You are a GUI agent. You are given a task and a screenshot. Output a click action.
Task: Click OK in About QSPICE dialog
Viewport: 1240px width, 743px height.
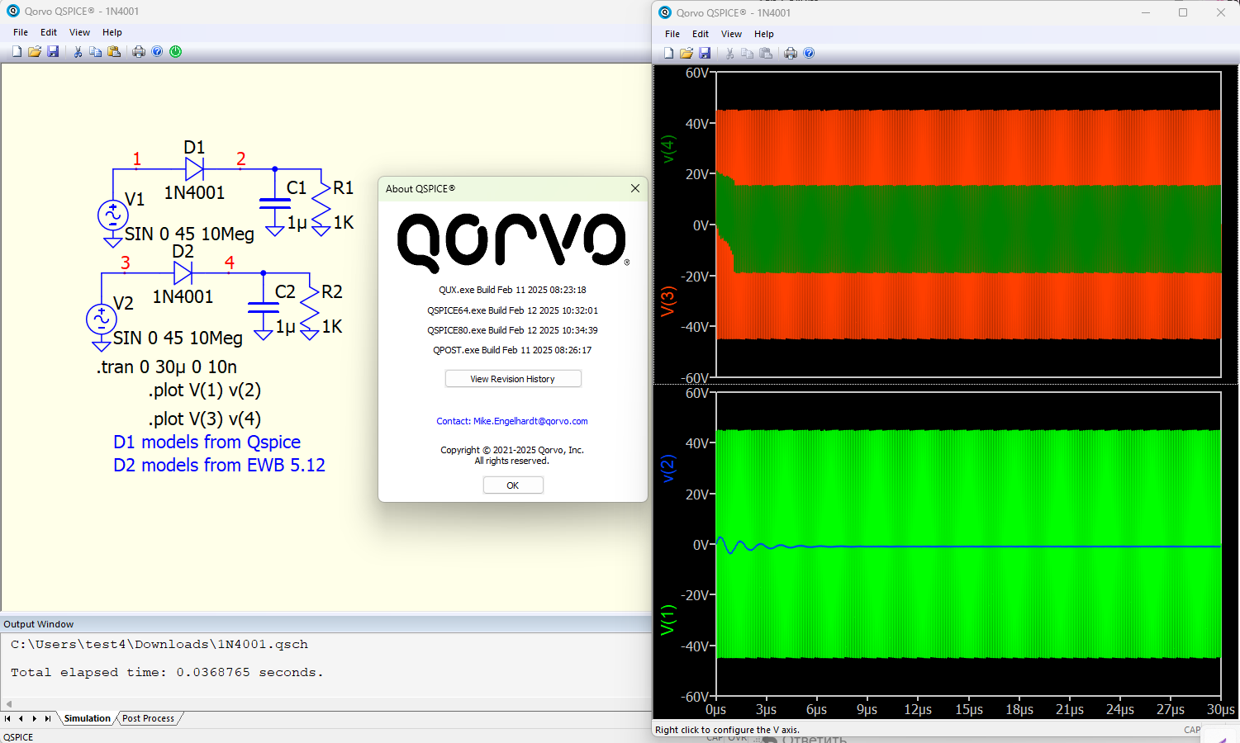click(513, 485)
